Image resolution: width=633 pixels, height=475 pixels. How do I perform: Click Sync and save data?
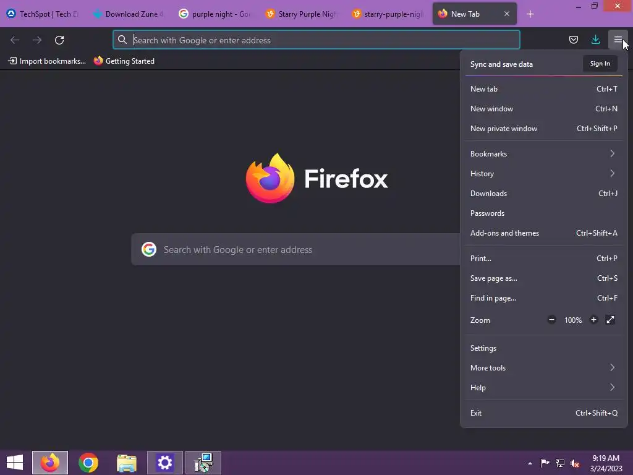(501, 64)
